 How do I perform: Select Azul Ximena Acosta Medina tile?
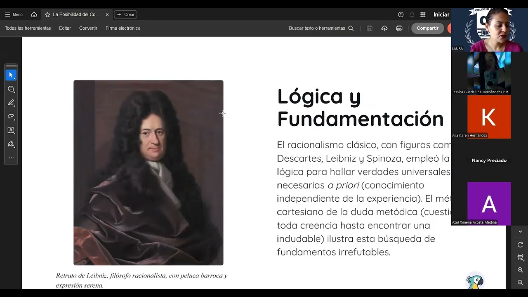489,204
